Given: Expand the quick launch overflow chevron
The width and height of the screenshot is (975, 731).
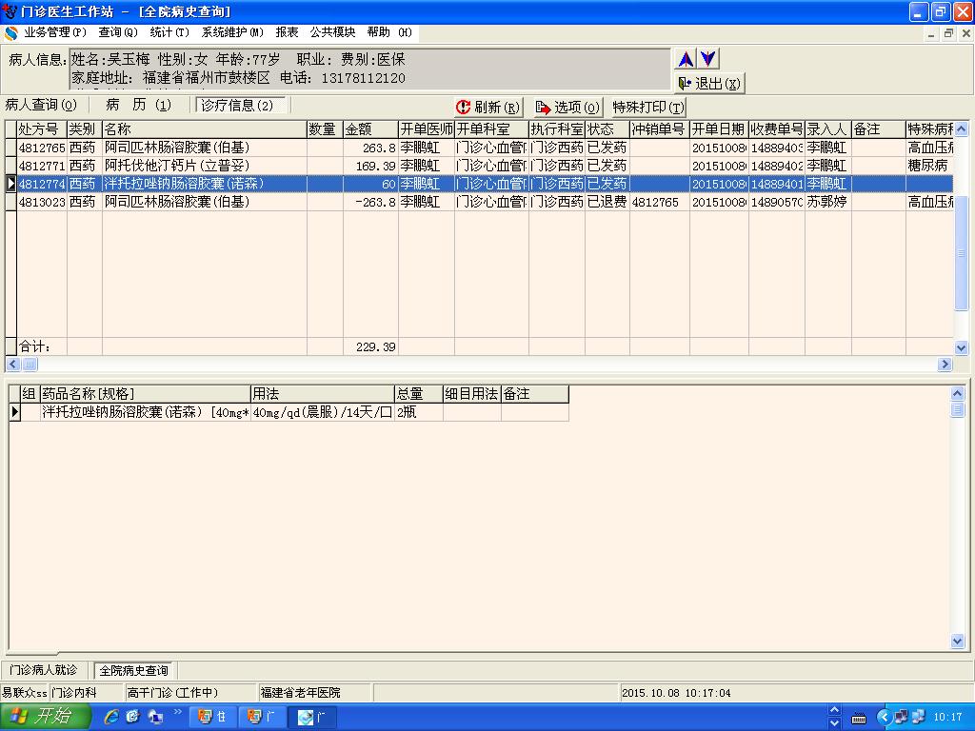Looking at the screenshot, I should (x=178, y=712).
